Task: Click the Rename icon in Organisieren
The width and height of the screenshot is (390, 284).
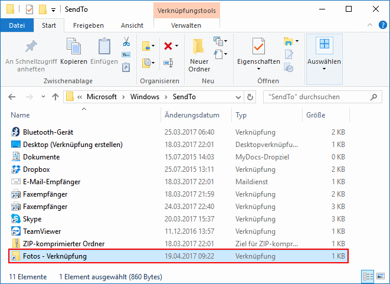Action: (x=168, y=63)
